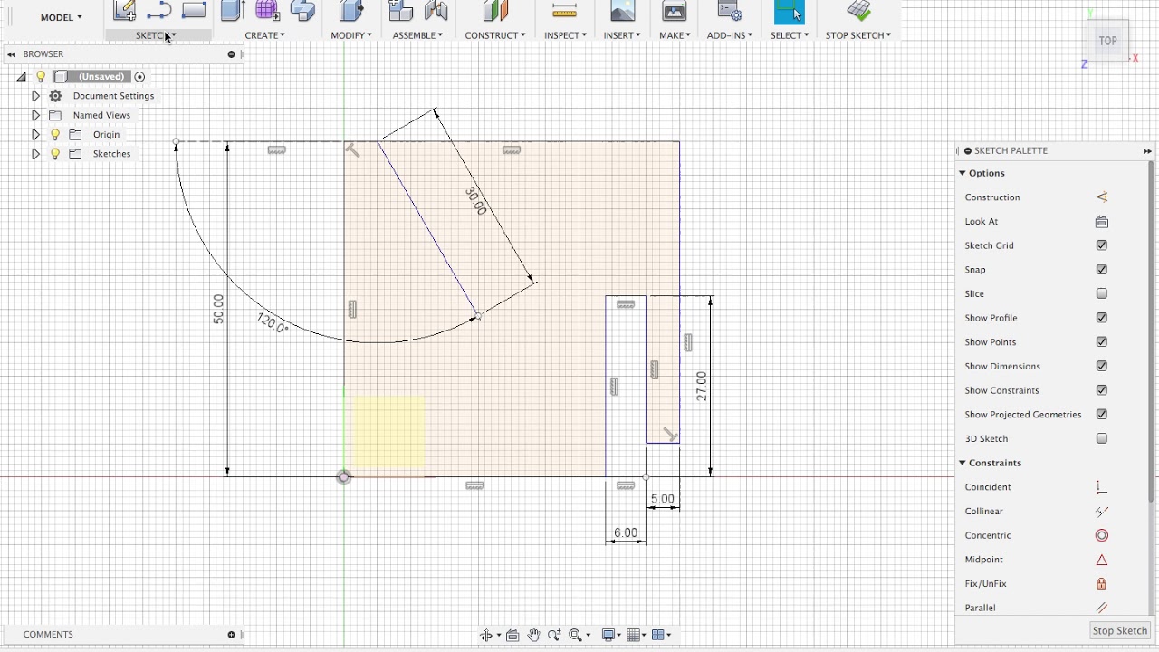Click the Offset Plane construct icon
Viewport: 1159px width, 652px height.
pyautogui.click(x=495, y=11)
